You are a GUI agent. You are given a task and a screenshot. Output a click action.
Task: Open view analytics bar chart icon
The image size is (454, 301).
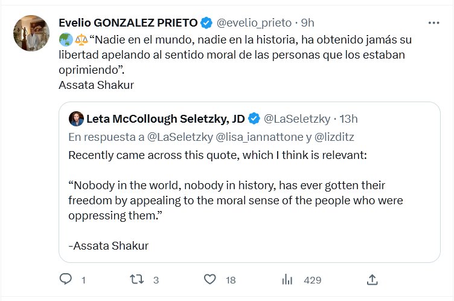(x=287, y=279)
